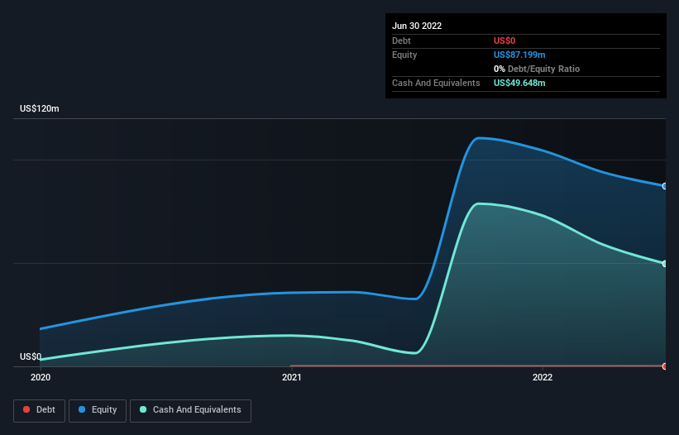Click the US$120m y-axis label
Viewport: 679px width, 435px height.
click(40, 108)
